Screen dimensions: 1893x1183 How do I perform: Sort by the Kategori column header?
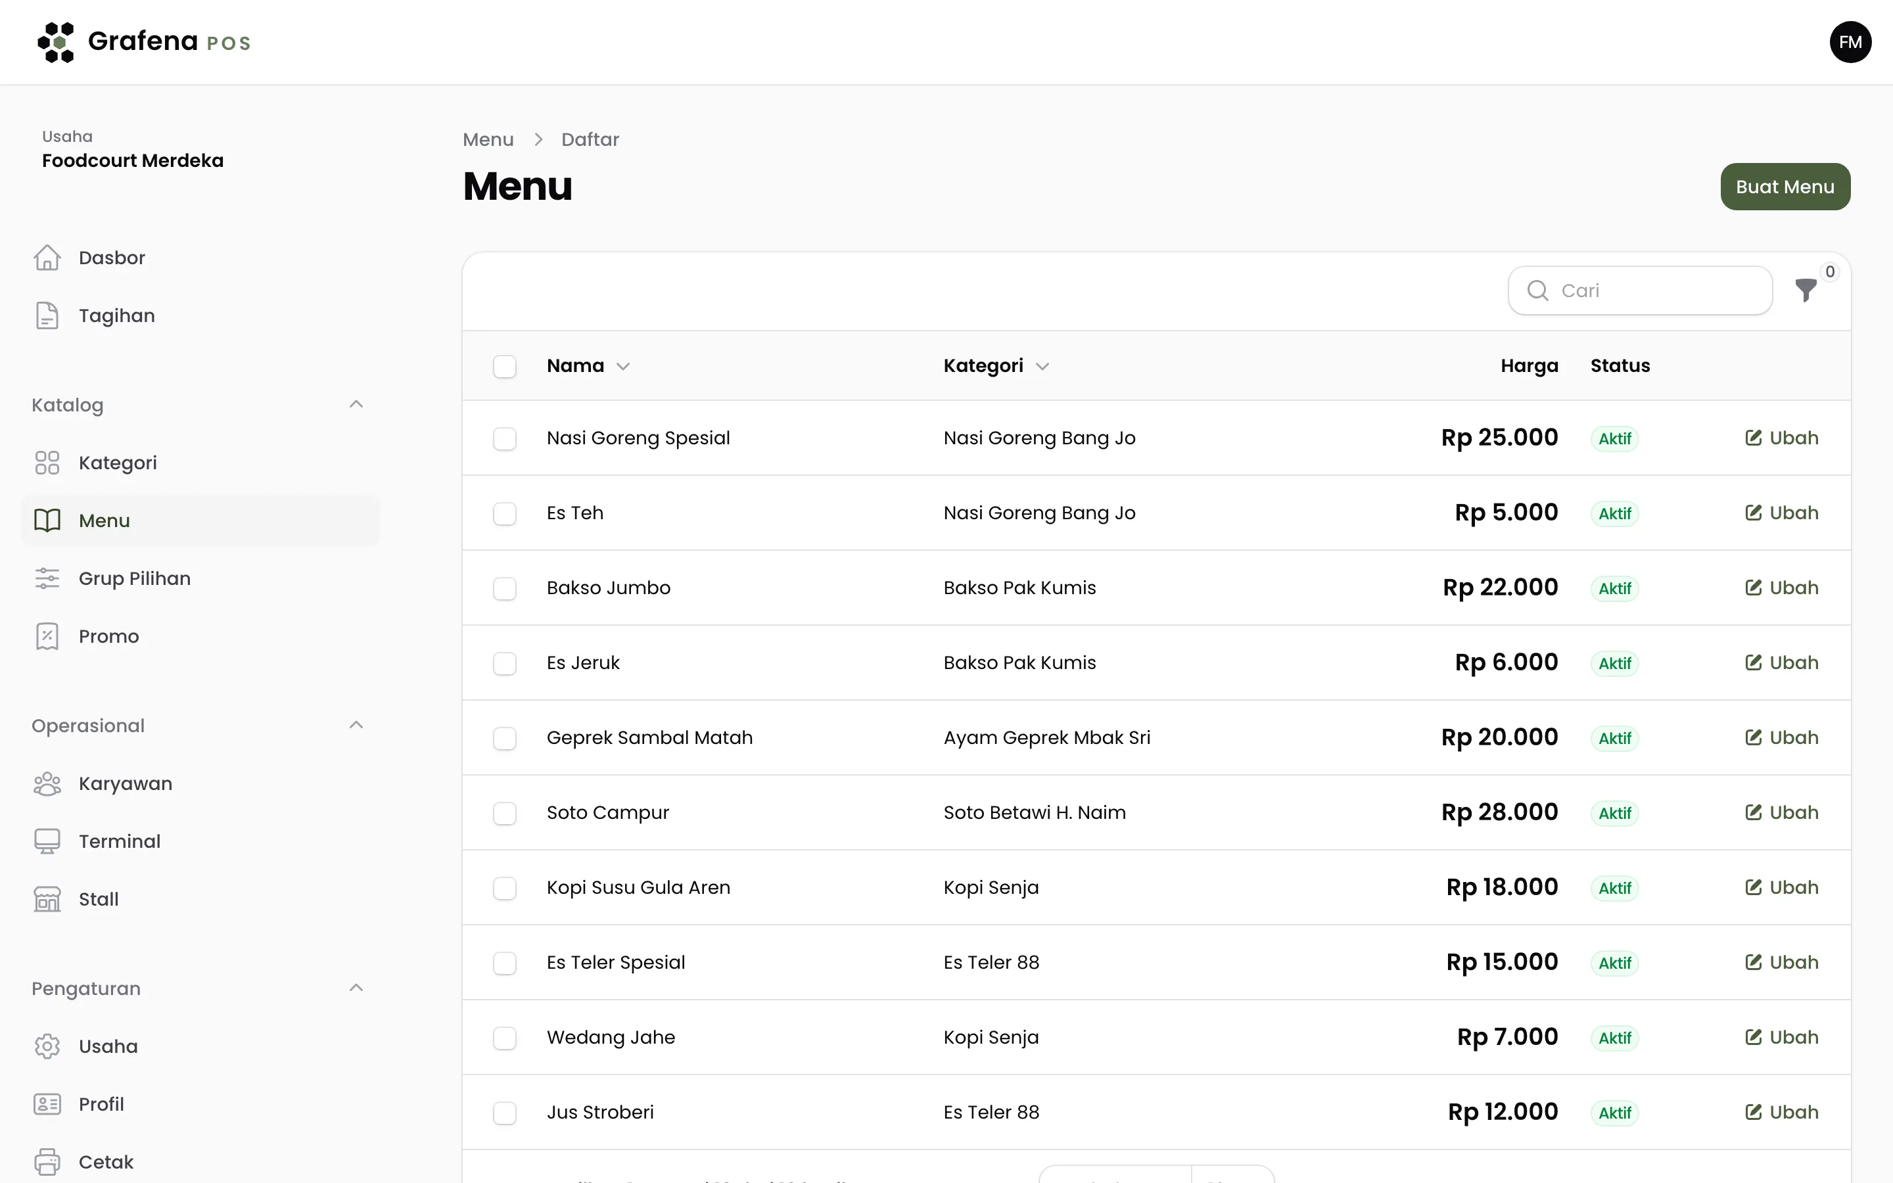click(x=996, y=365)
